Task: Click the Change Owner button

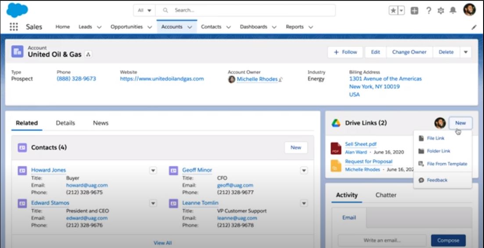Action: click(x=409, y=52)
